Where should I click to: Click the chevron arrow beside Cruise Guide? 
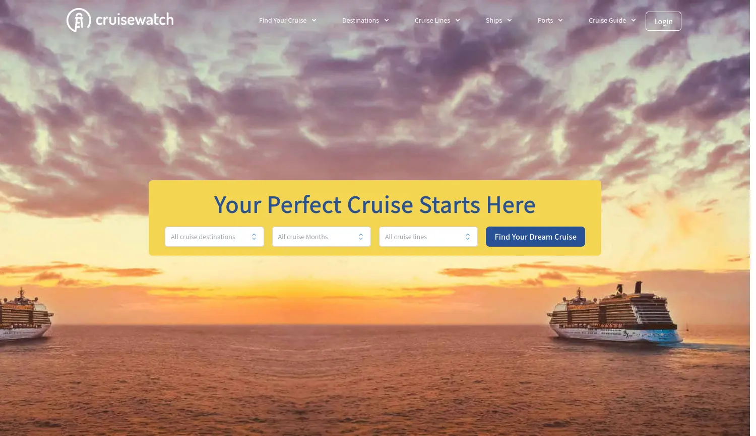tap(634, 21)
